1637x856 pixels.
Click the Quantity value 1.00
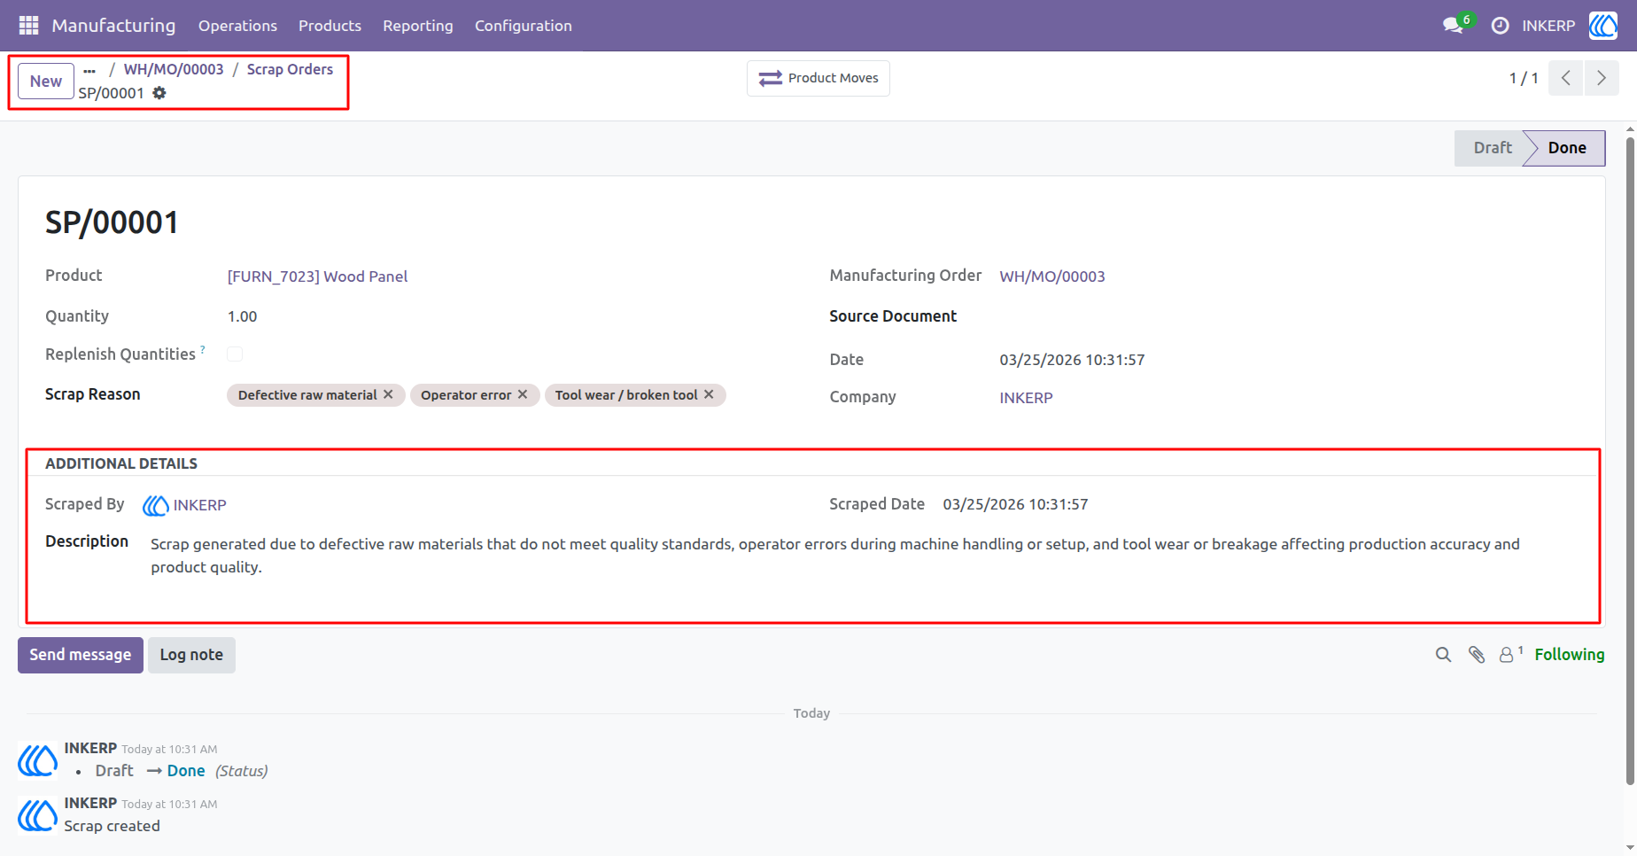coord(242,316)
